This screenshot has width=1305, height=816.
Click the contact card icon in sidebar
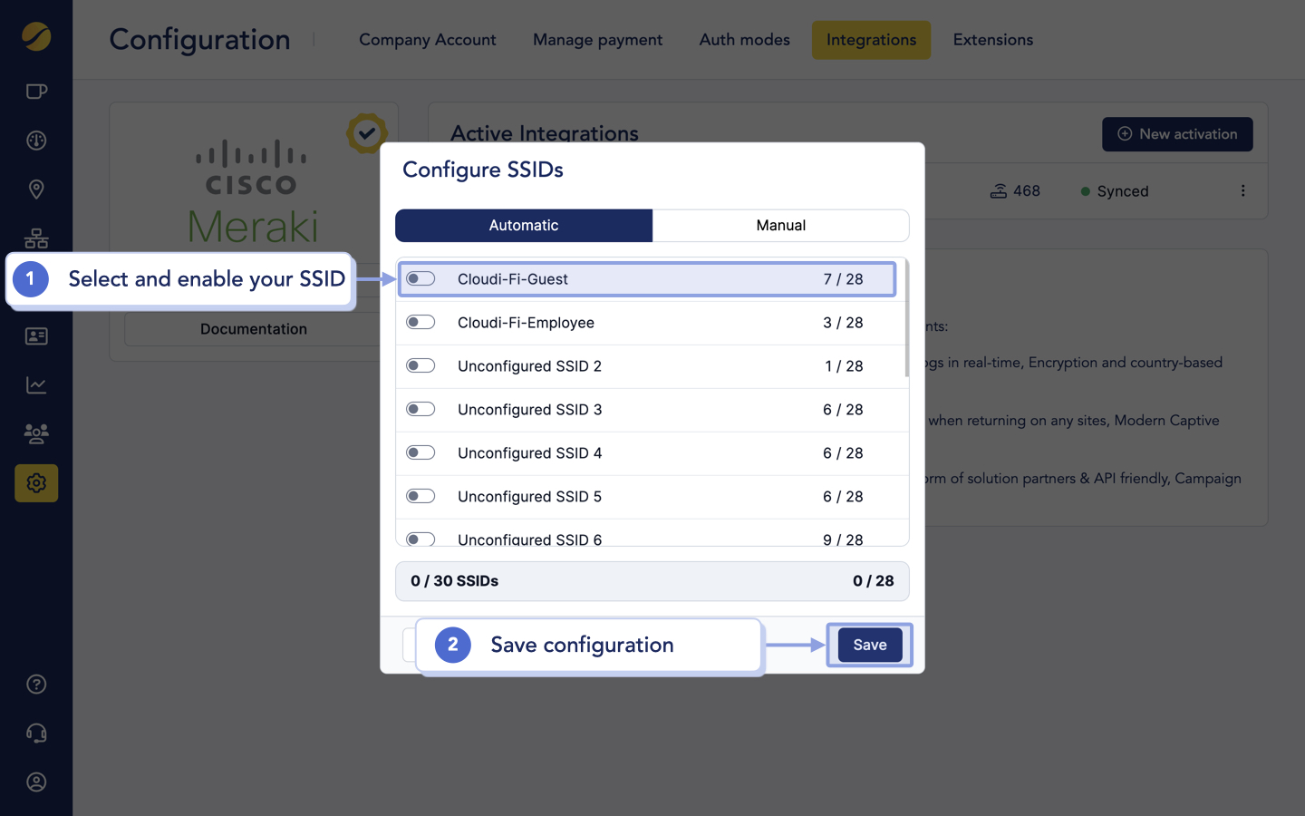click(35, 335)
